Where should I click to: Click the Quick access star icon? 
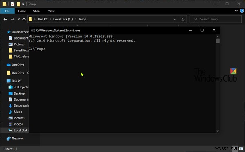tap(9, 32)
